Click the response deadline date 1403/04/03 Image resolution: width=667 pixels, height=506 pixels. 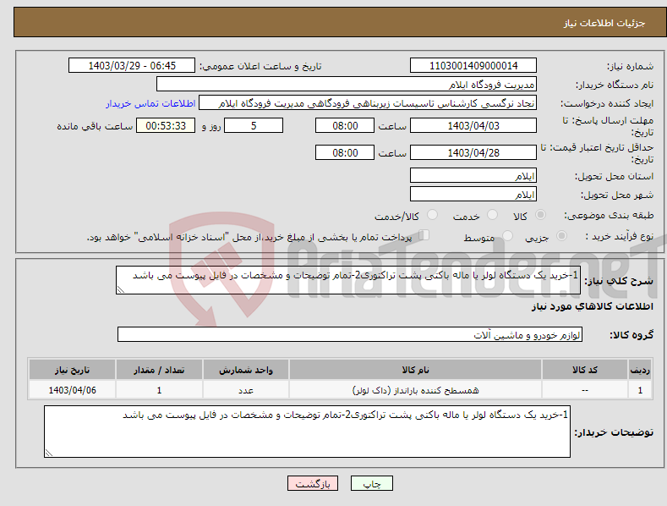tap(473, 125)
